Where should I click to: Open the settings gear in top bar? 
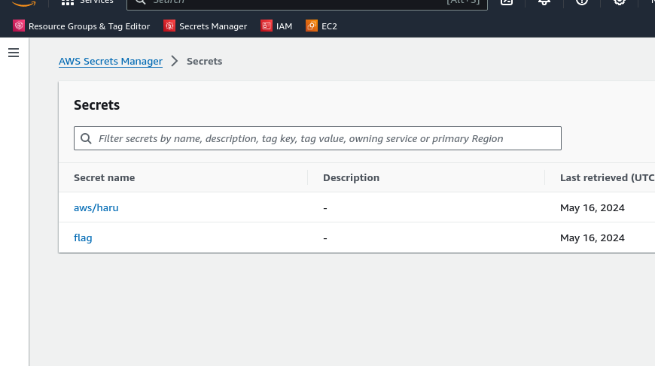click(x=620, y=2)
